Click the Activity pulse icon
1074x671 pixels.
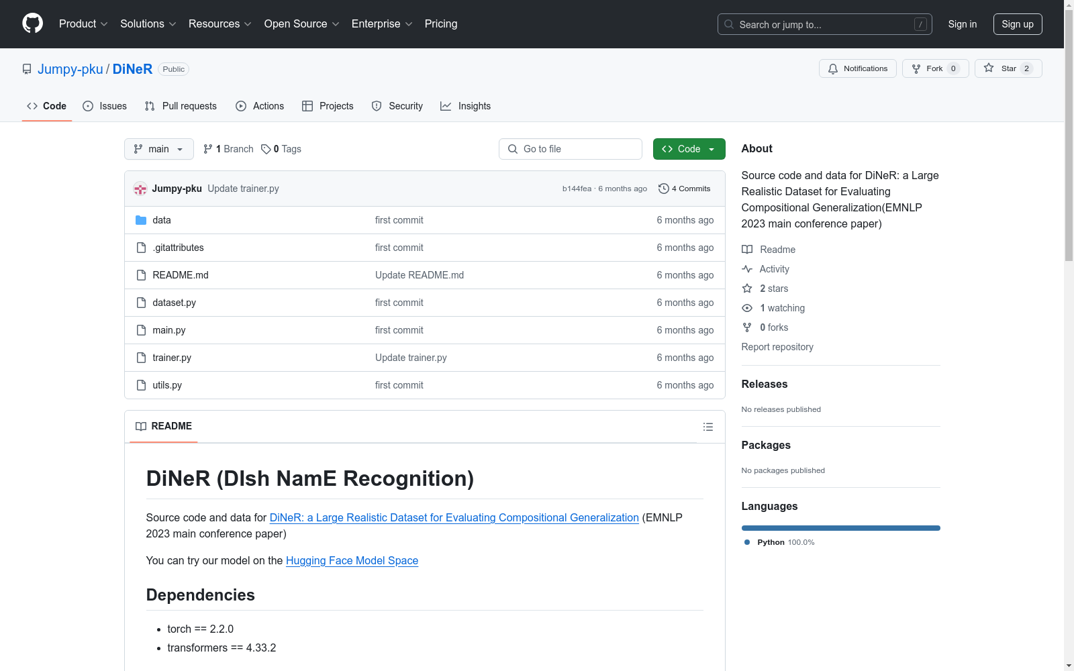(747, 269)
